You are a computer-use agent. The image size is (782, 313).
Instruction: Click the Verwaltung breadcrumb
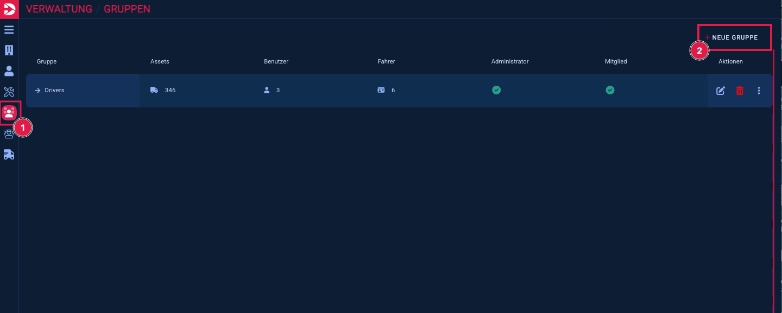coord(59,9)
